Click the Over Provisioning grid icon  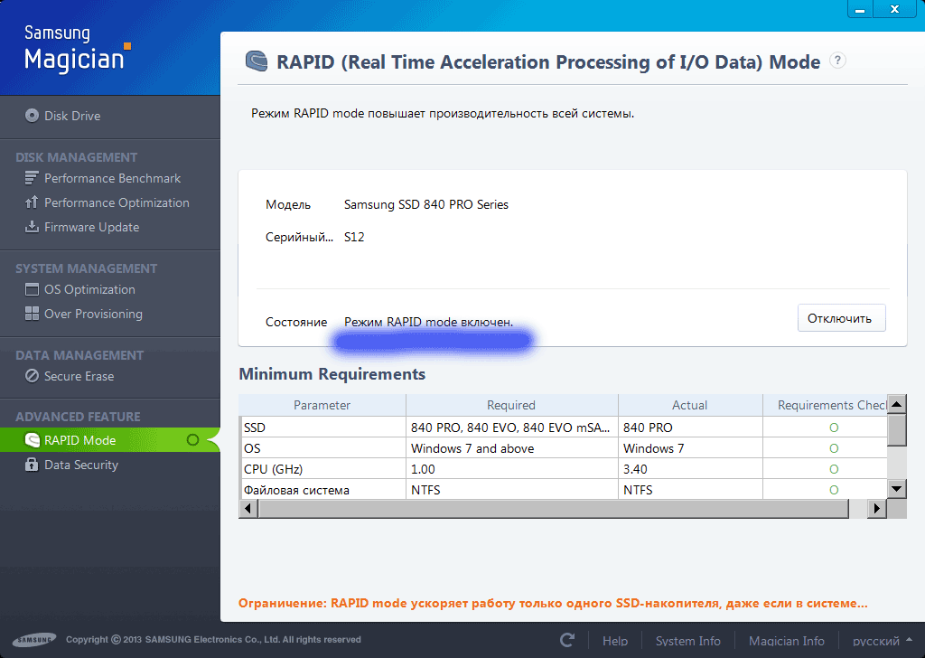32,314
